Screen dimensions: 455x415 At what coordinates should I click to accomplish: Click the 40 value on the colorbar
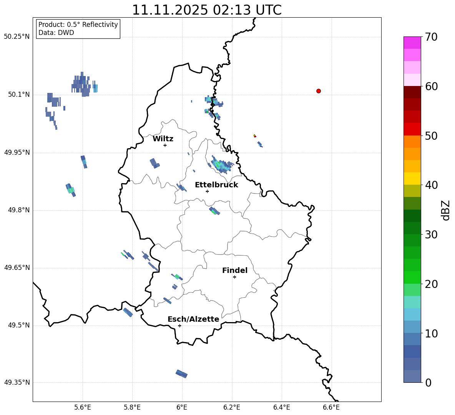click(431, 185)
